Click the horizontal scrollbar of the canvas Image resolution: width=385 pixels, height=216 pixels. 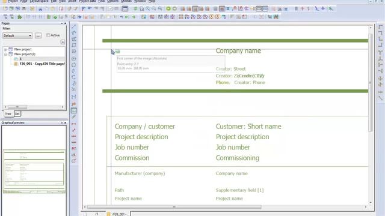pos(174,207)
